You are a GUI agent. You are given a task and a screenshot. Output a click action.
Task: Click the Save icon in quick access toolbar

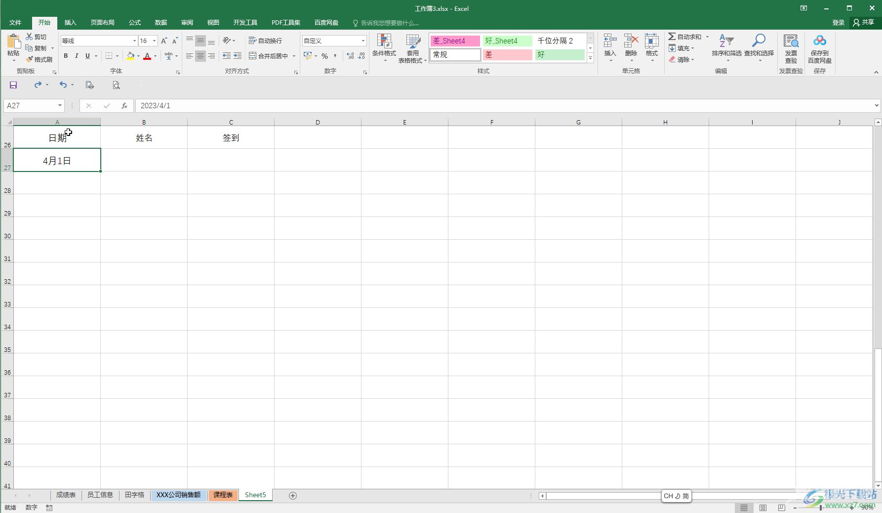(x=13, y=85)
